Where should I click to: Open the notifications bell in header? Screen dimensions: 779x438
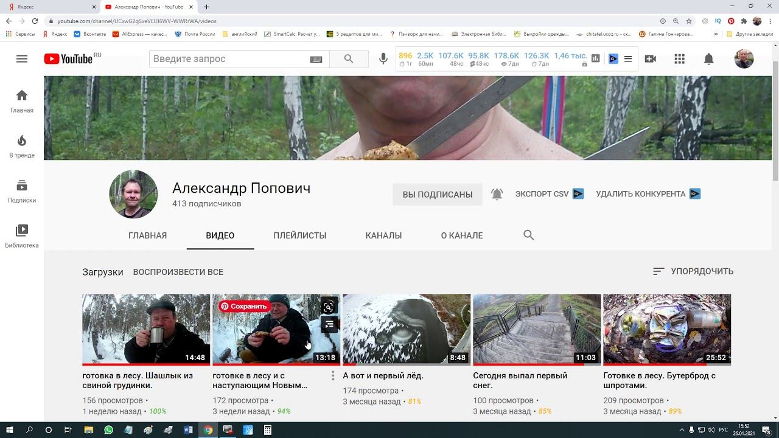[x=709, y=59]
